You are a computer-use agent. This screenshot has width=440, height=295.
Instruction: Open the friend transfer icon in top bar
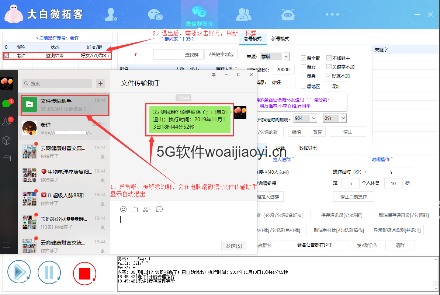[243, 15]
